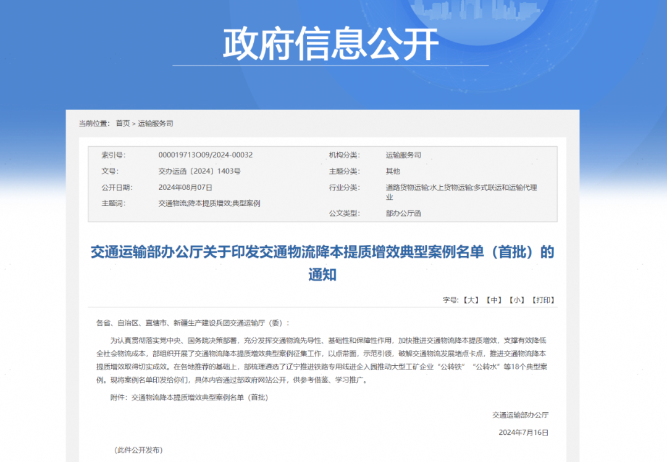Click the signing date 2024年7月16日
This screenshot has width=667, height=462.
[x=523, y=432]
